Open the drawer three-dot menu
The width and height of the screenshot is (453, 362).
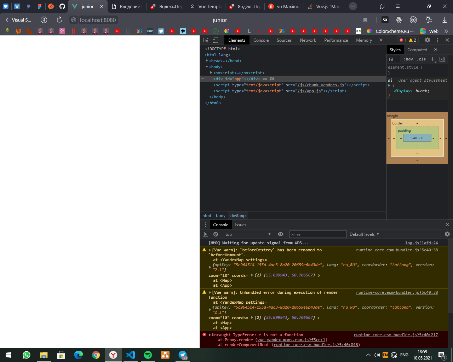[206, 225]
